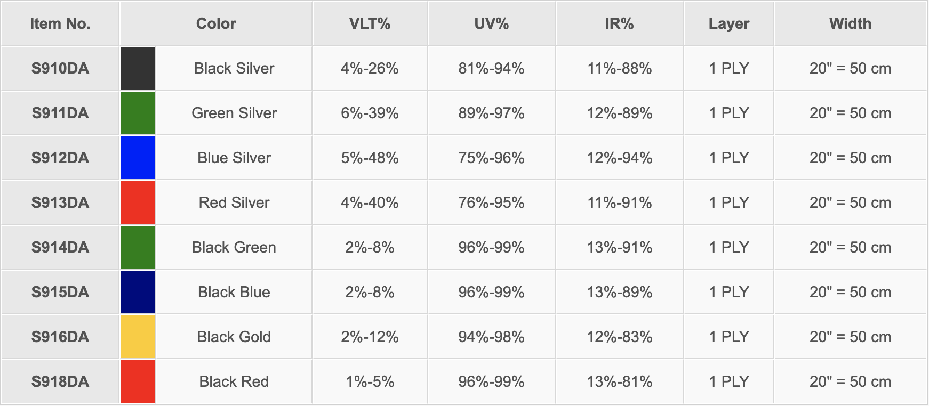The height and width of the screenshot is (406, 929).
Task: Click the red swatch beside Red Silver
Action: [138, 202]
